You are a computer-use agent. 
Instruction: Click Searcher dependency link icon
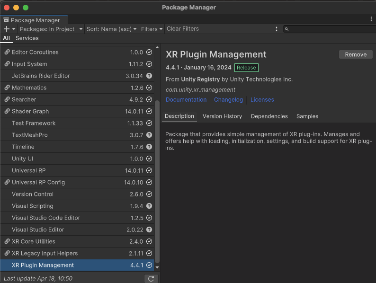pos(7,99)
